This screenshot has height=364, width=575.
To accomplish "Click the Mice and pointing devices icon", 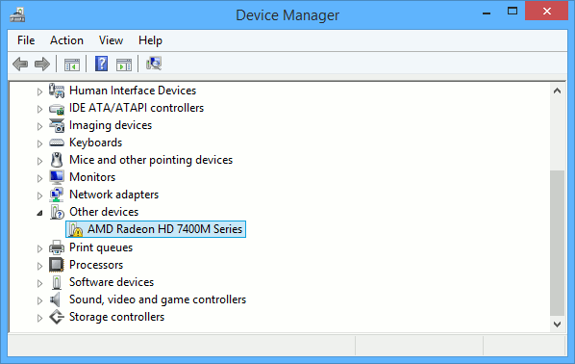I will (x=57, y=160).
